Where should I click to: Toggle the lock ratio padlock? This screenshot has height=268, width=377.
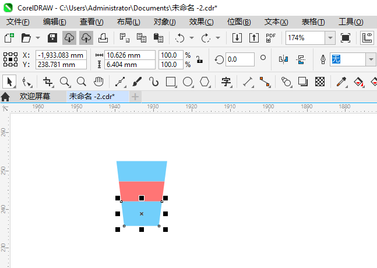199,59
